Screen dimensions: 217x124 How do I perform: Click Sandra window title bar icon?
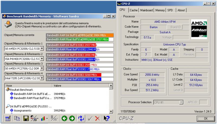[x=5, y=16]
